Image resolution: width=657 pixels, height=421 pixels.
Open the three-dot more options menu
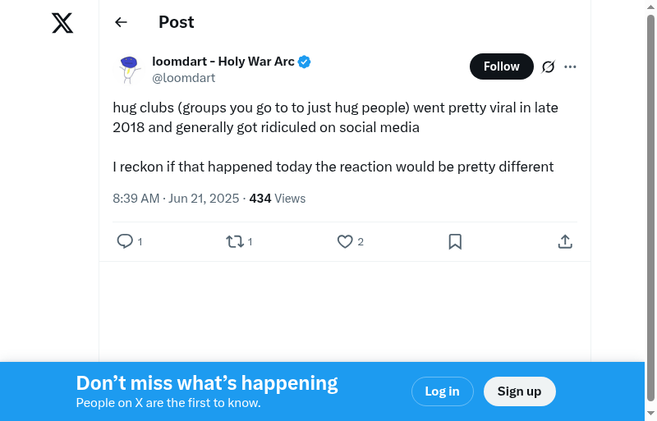(x=571, y=66)
